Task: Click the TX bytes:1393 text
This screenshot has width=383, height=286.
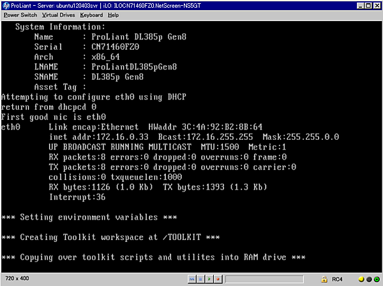Action: click(x=193, y=187)
